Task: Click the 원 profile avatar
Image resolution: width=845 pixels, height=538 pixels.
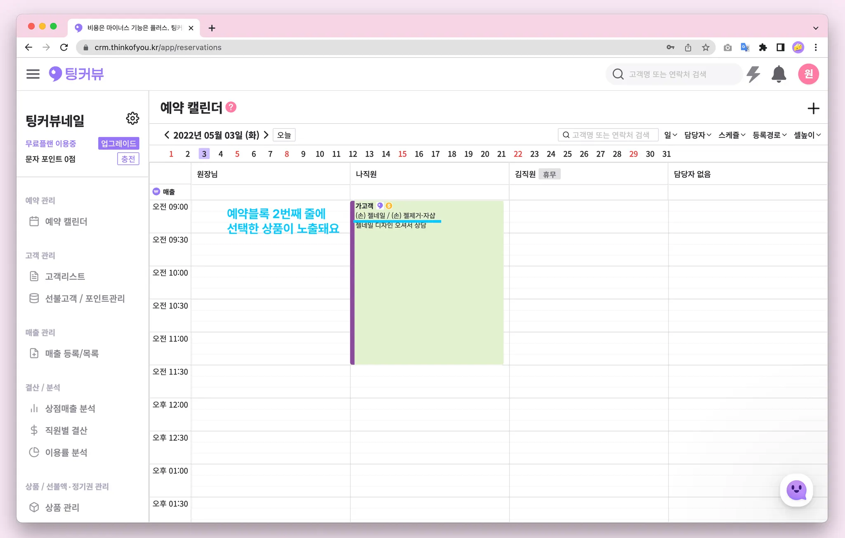Action: [808, 74]
